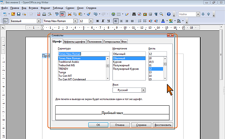Expand the font size 12 dropdown in toolbar

pos(91,21)
